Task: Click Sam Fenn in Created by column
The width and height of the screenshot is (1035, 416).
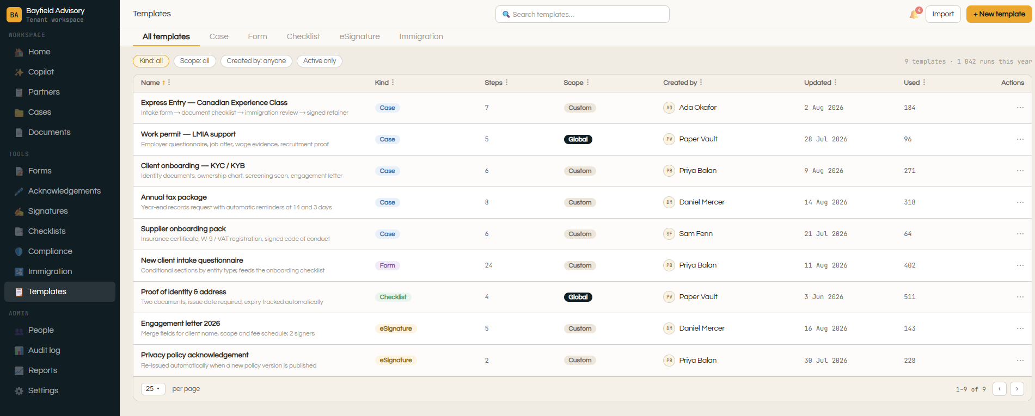Action: 696,234
